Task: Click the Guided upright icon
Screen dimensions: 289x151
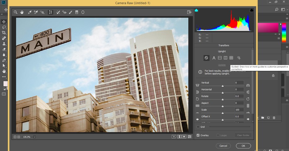Action: coord(239,58)
